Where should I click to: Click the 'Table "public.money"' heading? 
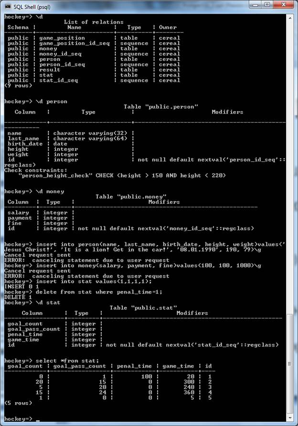point(131,196)
